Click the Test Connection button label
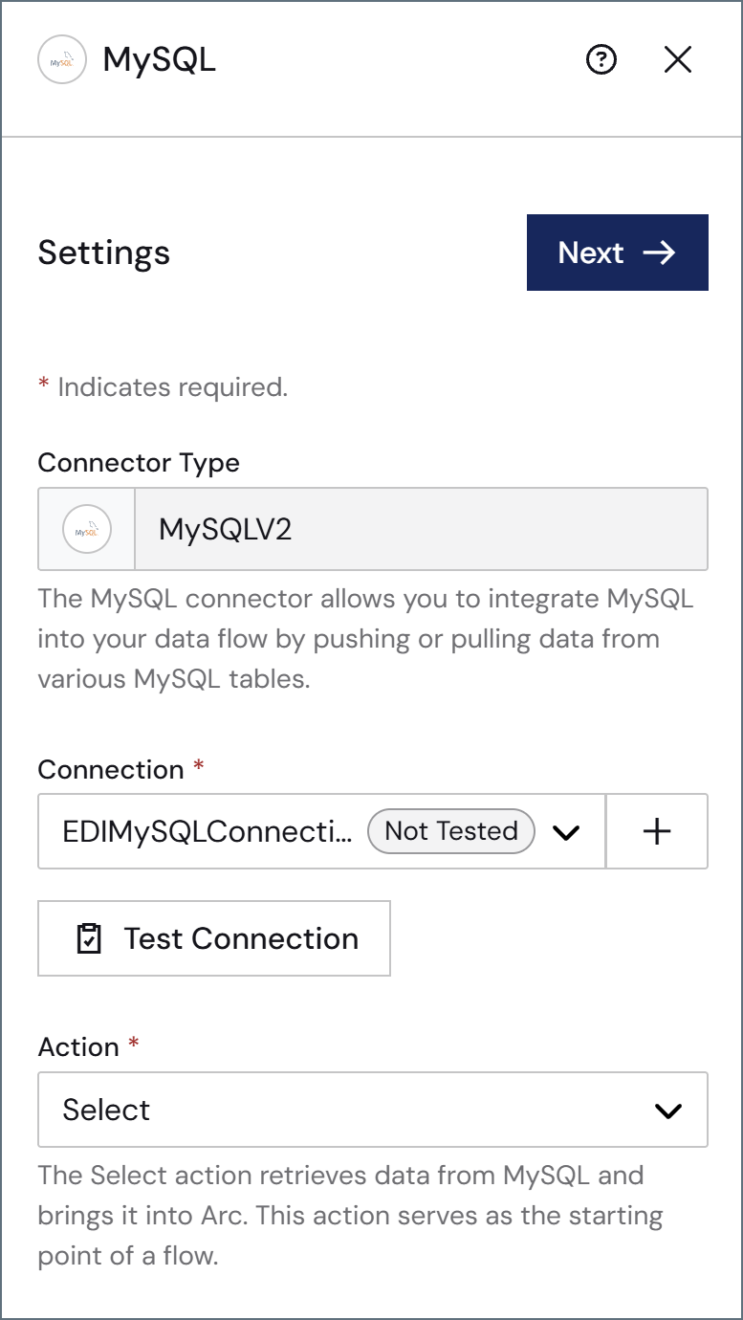The width and height of the screenshot is (743, 1320). 241,938
